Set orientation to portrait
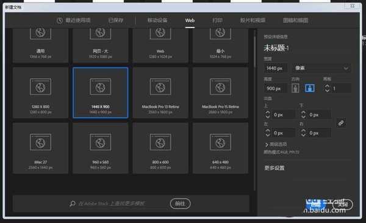The width and height of the screenshot is (366, 223). coord(295,88)
